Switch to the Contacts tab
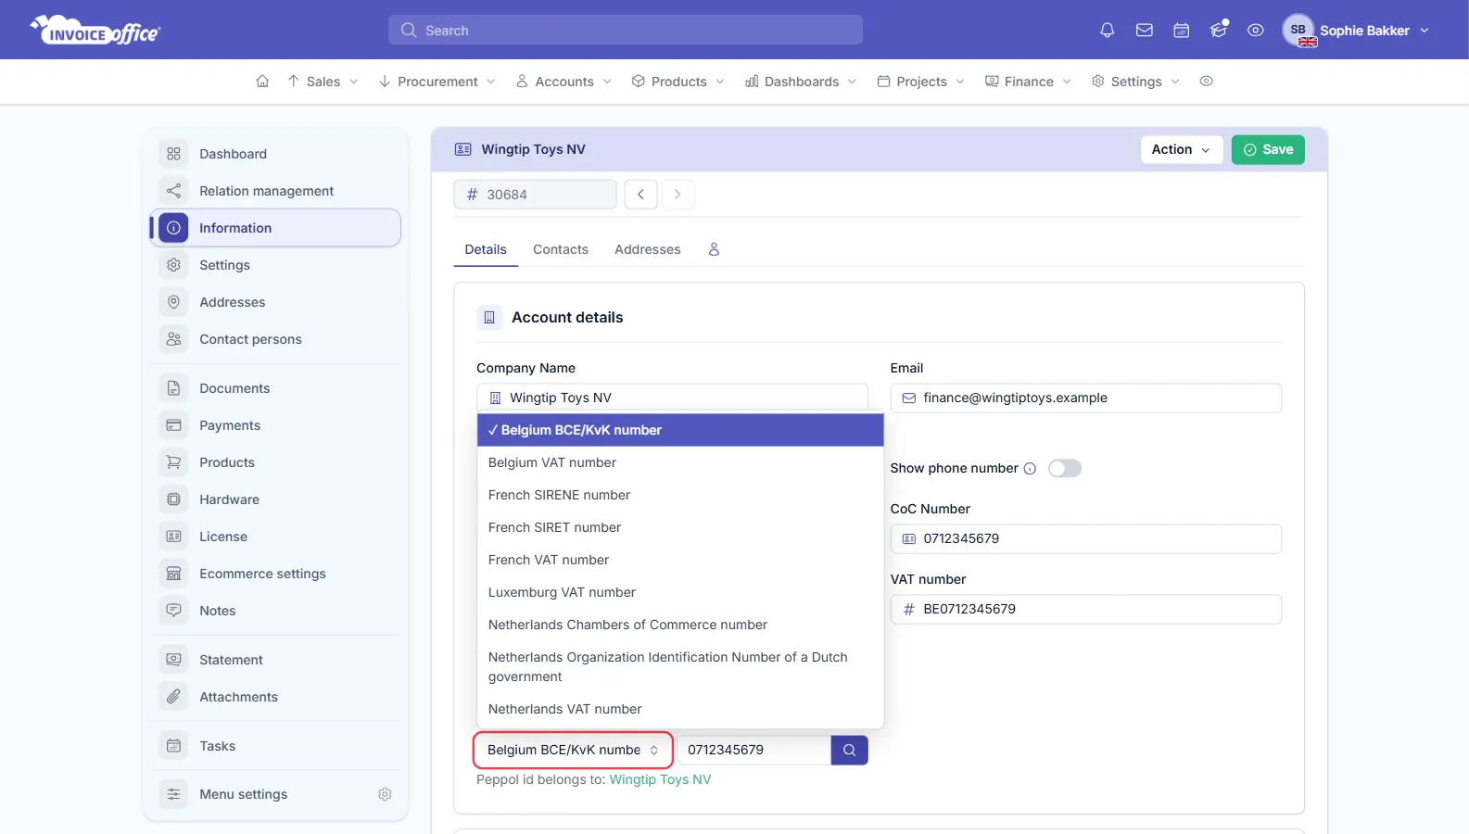This screenshot has width=1469, height=834. tap(561, 249)
